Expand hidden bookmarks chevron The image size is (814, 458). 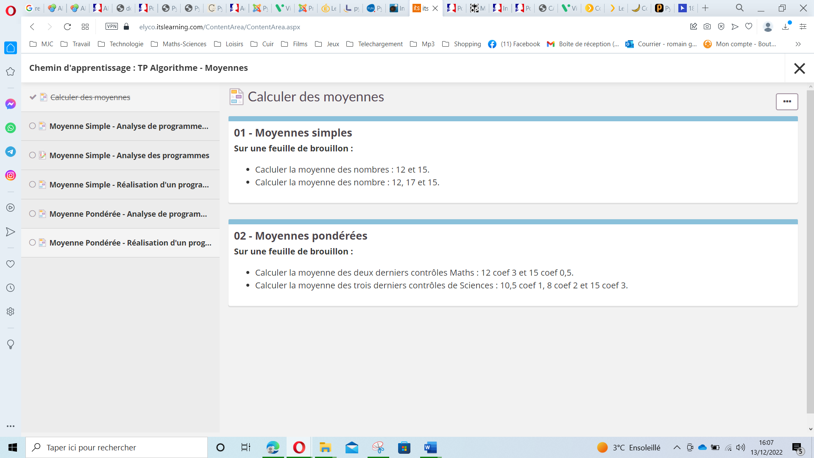(x=798, y=44)
